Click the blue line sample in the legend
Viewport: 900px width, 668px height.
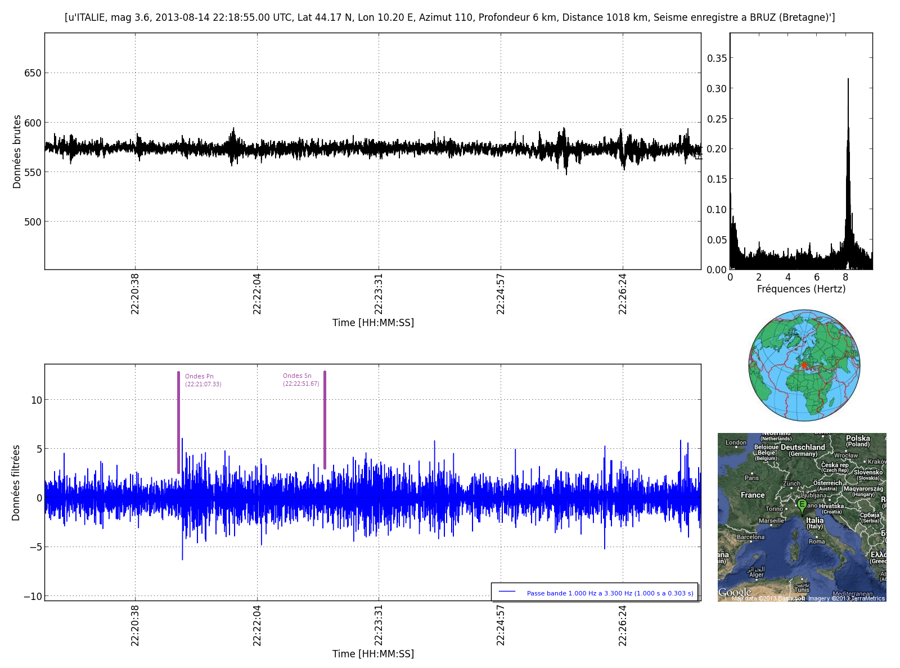point(507,592)
